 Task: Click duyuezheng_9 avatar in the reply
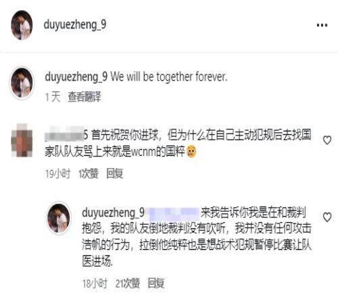pyautogui.click(x=58, y=218)
